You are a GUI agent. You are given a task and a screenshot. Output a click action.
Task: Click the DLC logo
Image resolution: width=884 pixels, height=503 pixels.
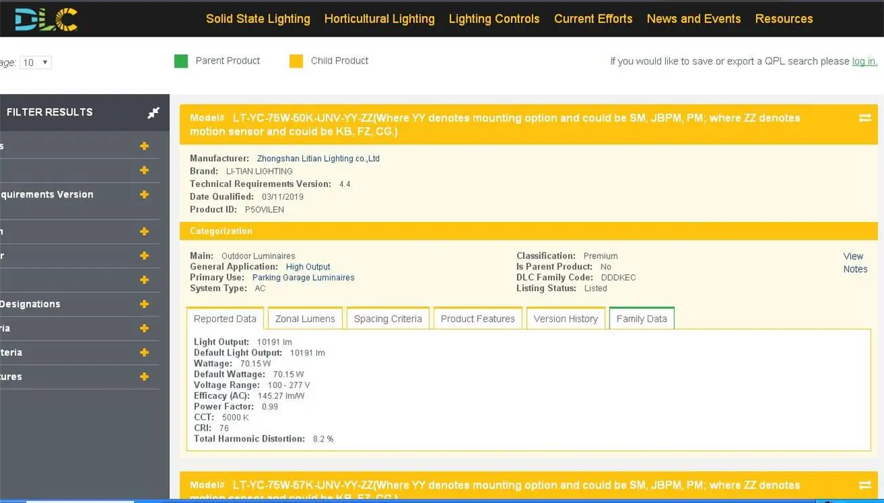point(46,19)
